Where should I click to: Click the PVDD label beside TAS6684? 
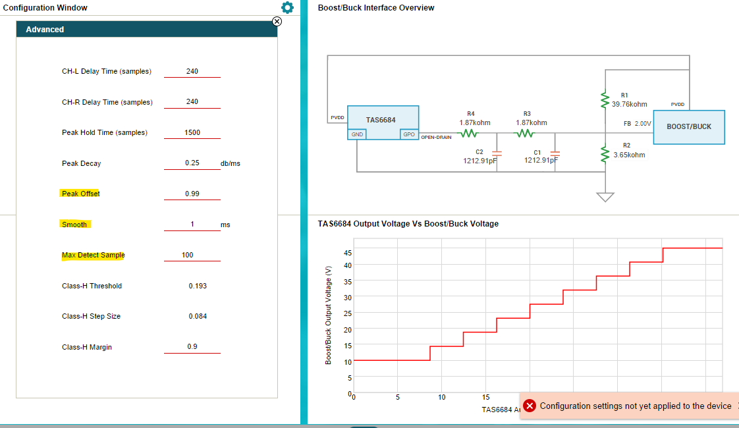pos(337,117)
